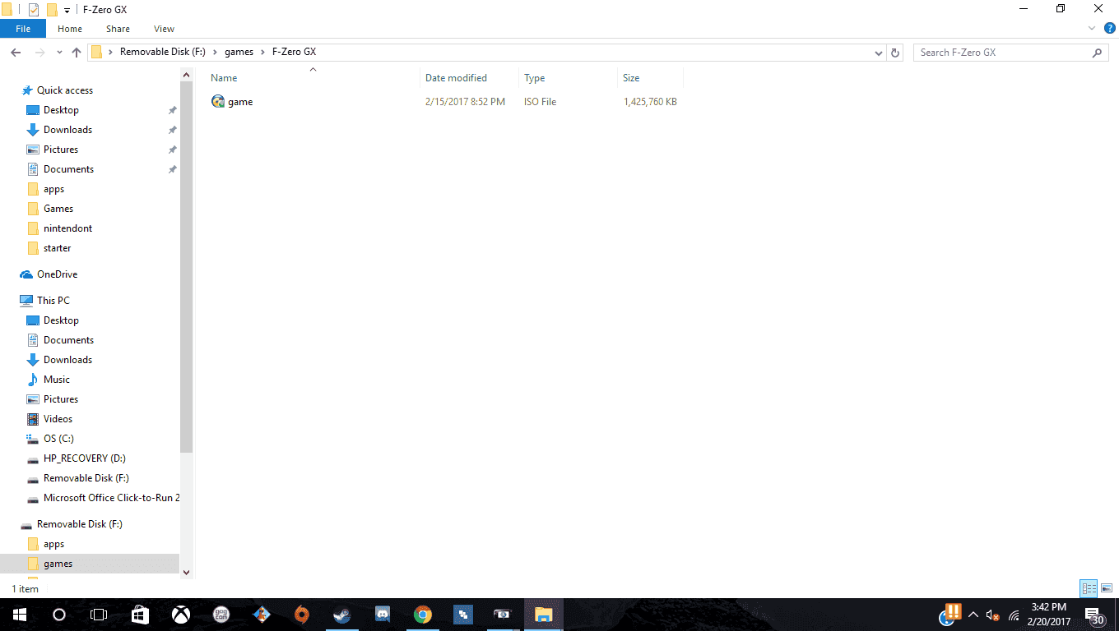Viewport: 1119px width, 631px height.
Task: Launch Steam from the taskbar
Action: point(342,615)
